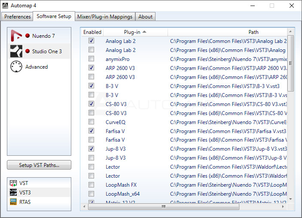
Task: Click the Path column header
Action: [253, 32]
